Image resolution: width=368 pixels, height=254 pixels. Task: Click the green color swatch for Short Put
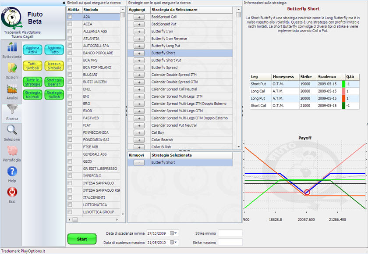click(343, 84)
